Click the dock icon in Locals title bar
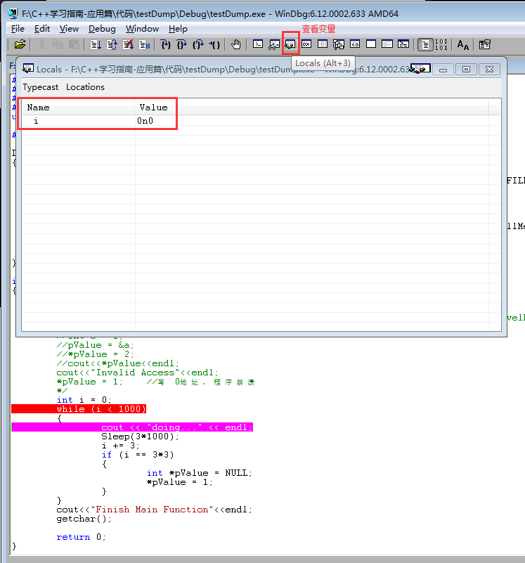 click(420, 69)
